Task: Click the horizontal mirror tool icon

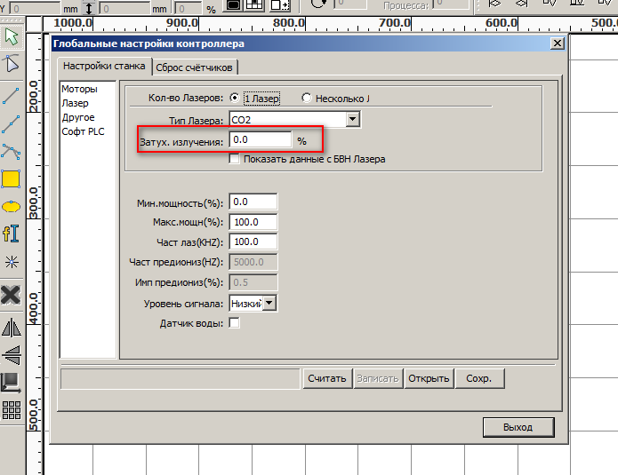Action: tap(12, 328)
